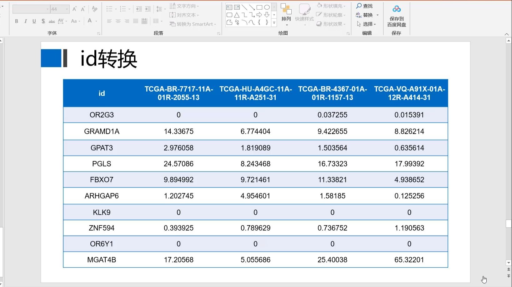512x287 pixels.
Task: Align text right in paragraph group
Action: [x=127, y=21]
